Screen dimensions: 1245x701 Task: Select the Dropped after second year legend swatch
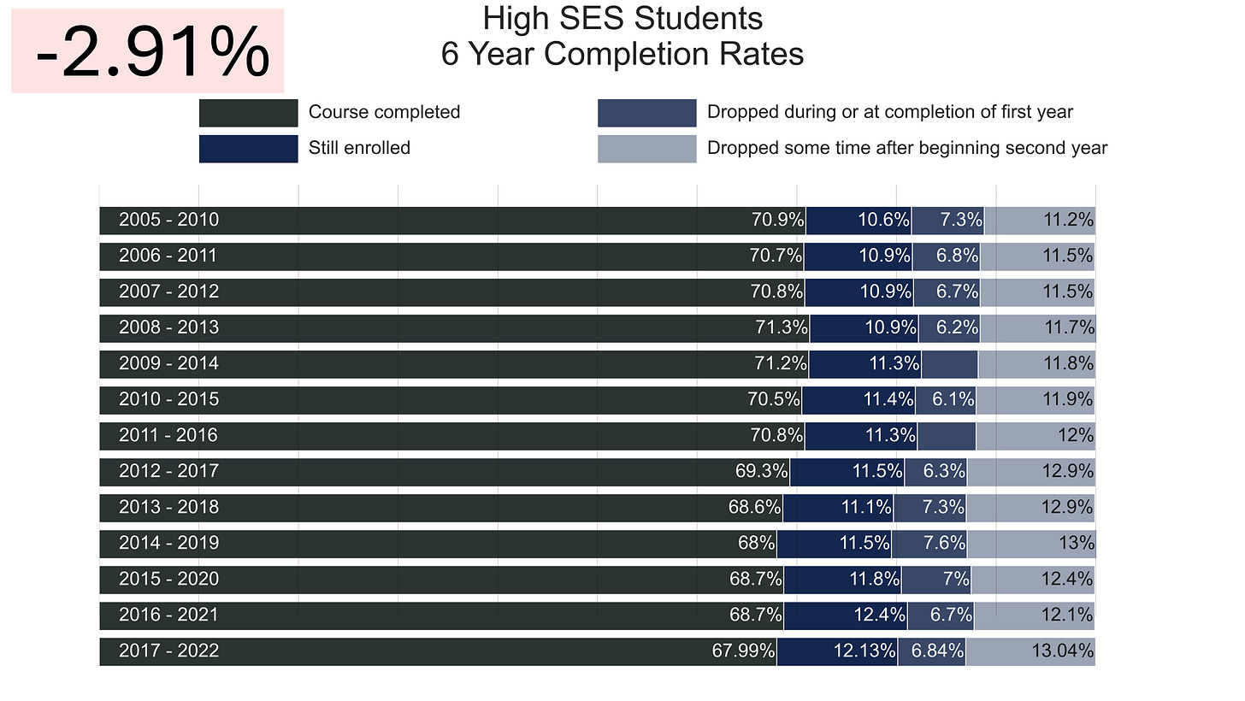[x=647, y=149]
